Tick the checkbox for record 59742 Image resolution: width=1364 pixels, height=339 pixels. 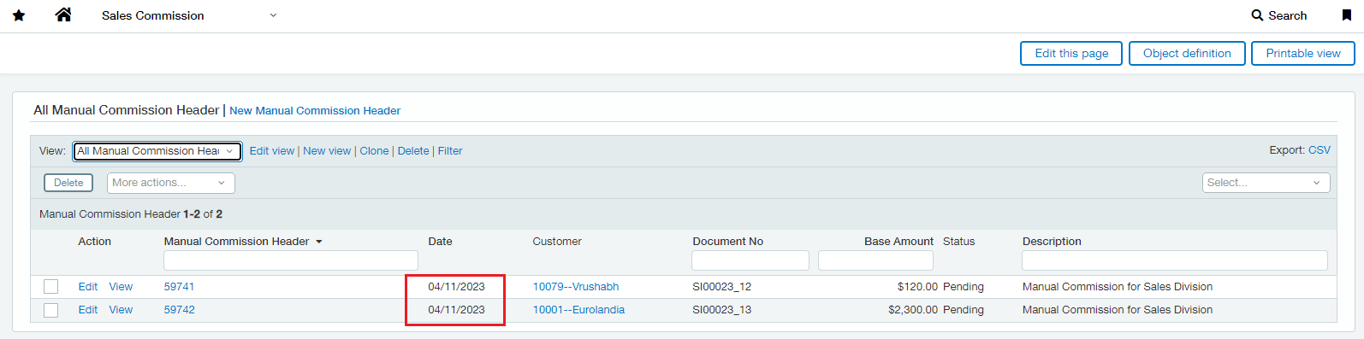51,310
